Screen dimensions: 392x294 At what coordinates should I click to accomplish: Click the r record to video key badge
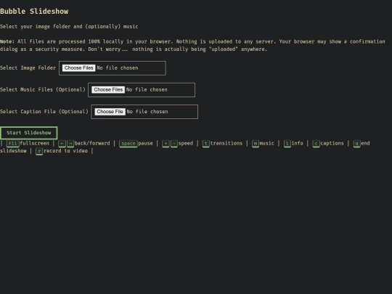[x=39, y=151]
